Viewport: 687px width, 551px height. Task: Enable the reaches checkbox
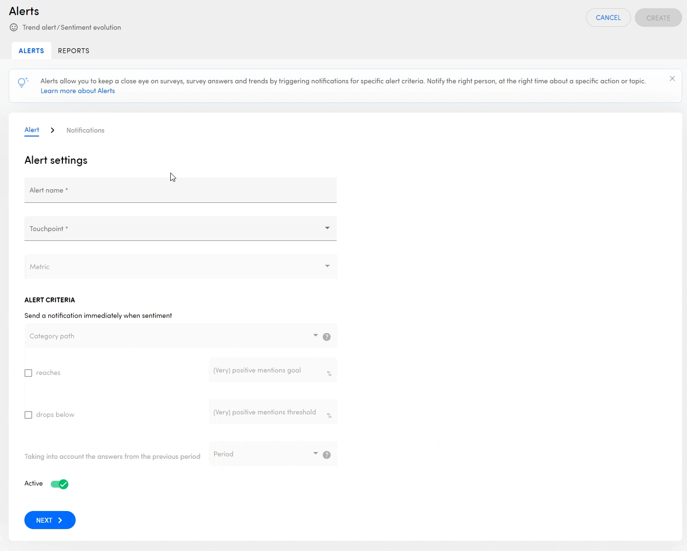click(28, 373)
